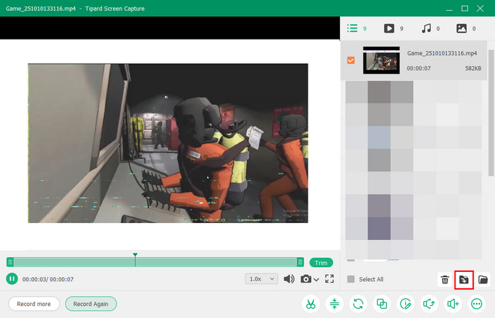Click the audio extractor icon

(x=429, y=304)
